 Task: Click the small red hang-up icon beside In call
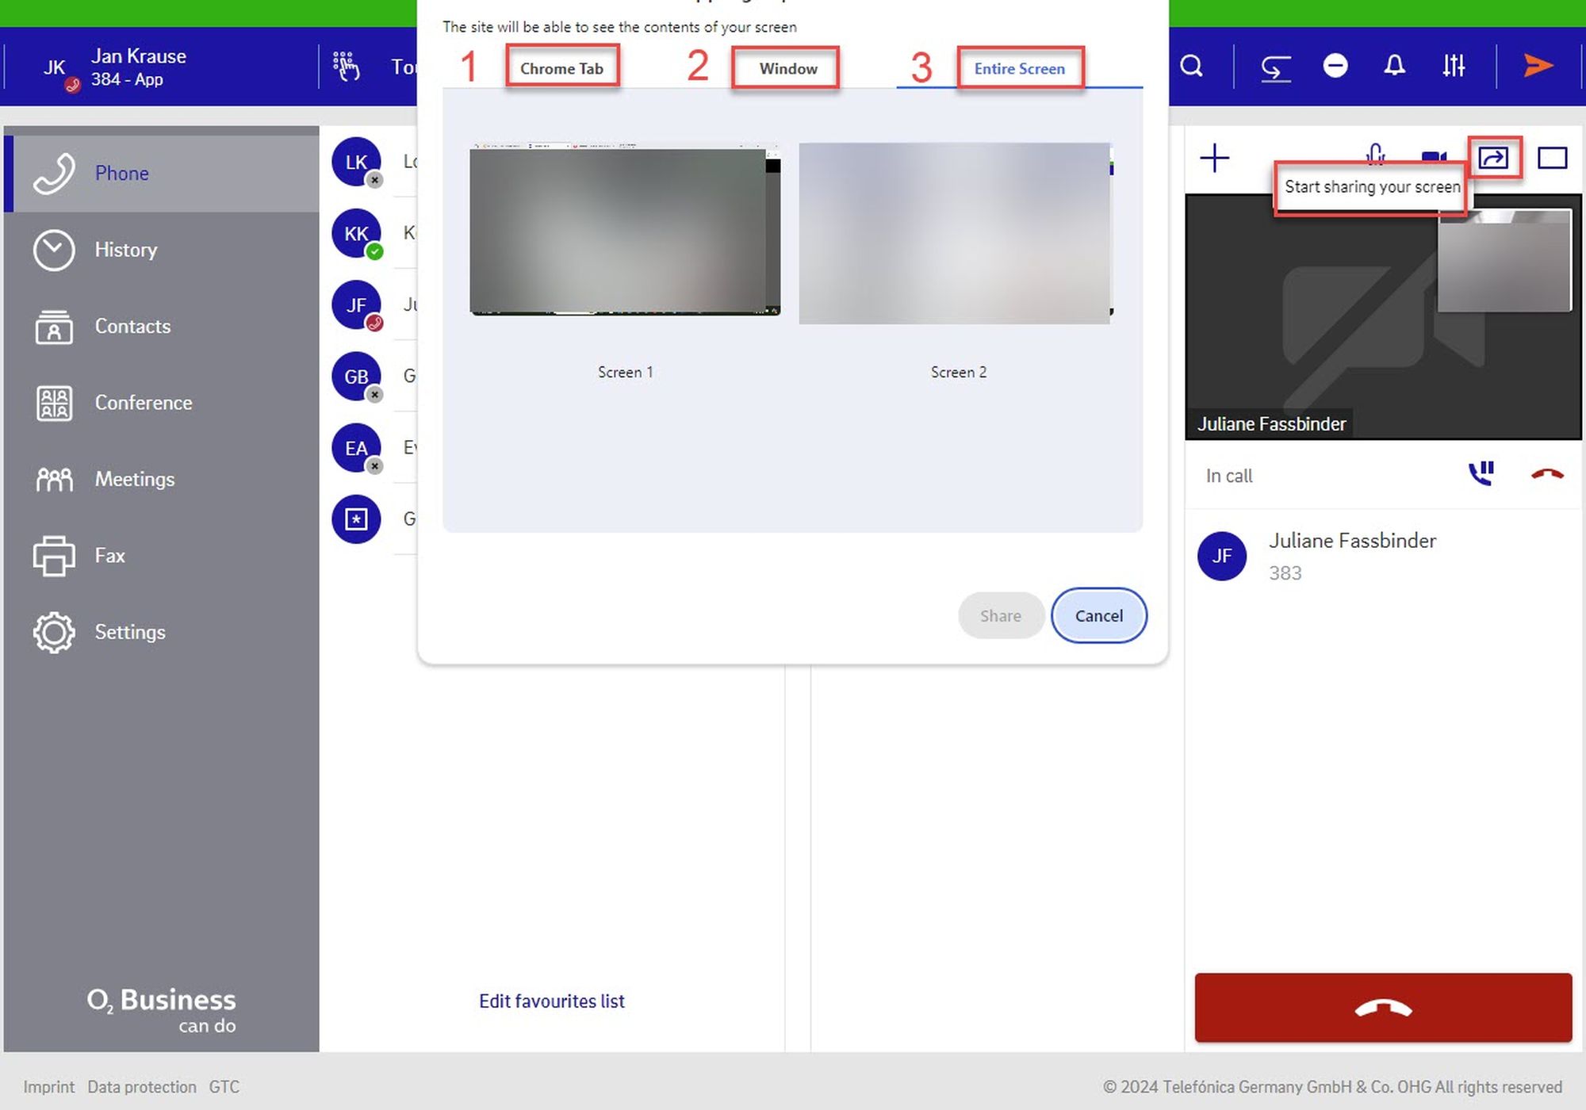[x=1546, y=474]
